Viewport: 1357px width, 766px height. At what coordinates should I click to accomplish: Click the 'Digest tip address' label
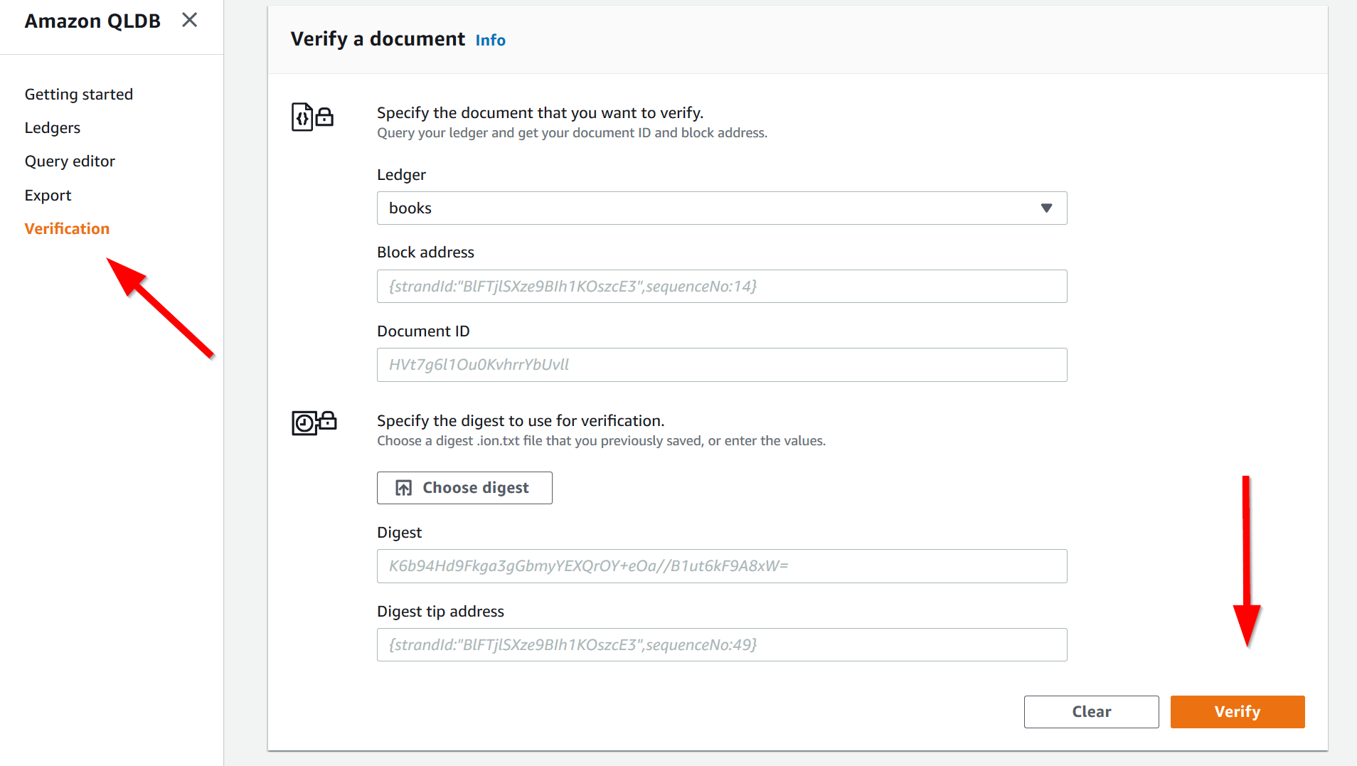[x=440, y=612]
